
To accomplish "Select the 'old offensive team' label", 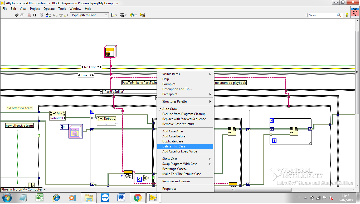I will 20,108.
